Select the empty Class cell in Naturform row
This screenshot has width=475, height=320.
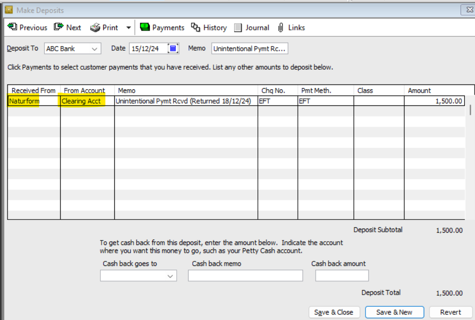point(379,101)
